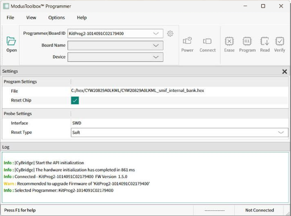The height and width of the screenshot is (216, 291).
Task: Toggle the Power icon
Action: point(187,41)
